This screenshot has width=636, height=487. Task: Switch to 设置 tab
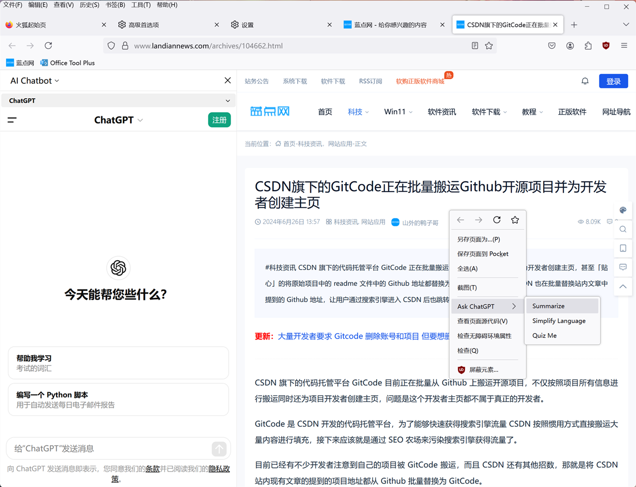click(x=282, y=25)
